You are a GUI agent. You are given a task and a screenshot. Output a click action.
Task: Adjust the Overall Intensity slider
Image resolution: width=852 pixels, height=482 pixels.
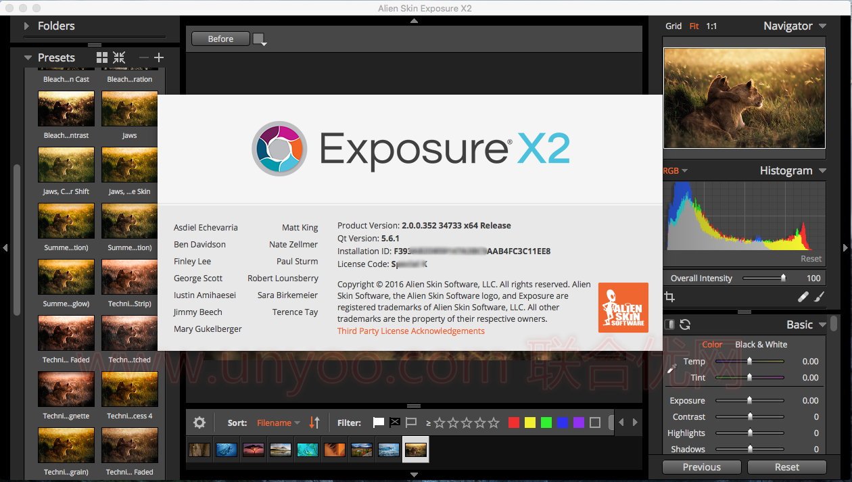click(x=765, y=278)
